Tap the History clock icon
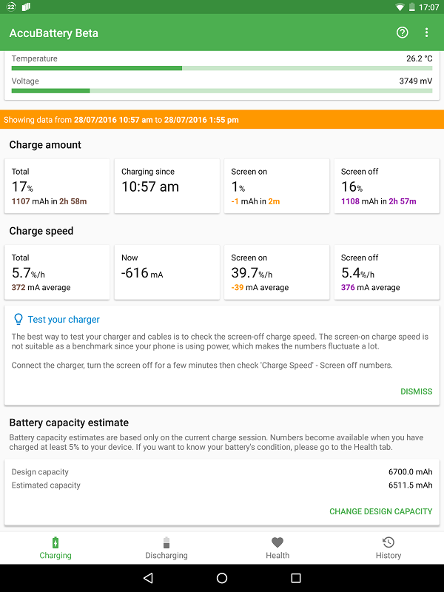The height and width of the screenshot is (592, 444). pos(388,542)
